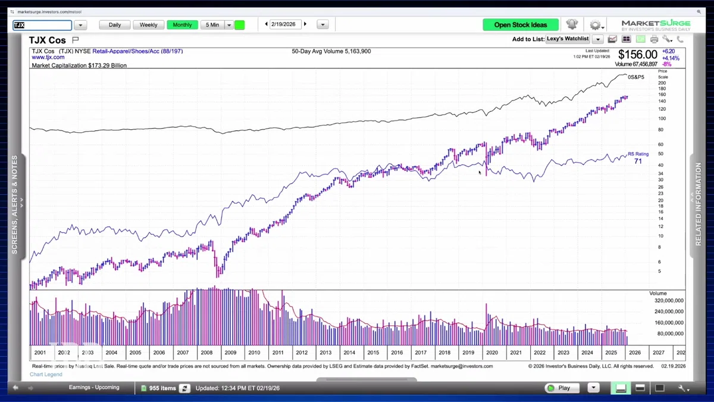Click the Earnings - Upcoming list name
This screenshot has width=714, height=402.
pyautogui.click(x=94, y=388)
